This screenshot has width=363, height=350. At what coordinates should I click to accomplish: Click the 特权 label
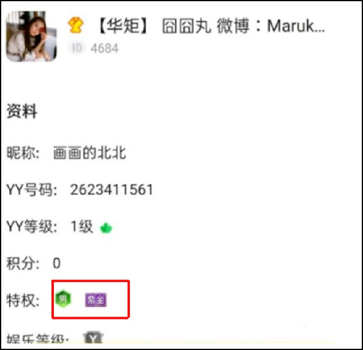coord(23,300)
